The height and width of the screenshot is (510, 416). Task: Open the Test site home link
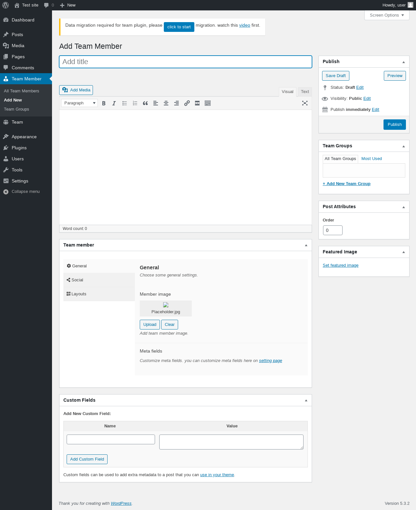tap(26, 5)
